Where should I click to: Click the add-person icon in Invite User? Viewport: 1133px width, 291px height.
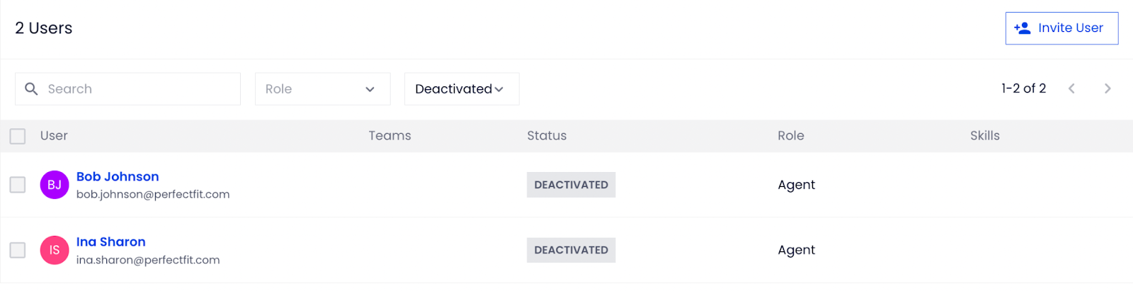click(x=1022, y=28)
